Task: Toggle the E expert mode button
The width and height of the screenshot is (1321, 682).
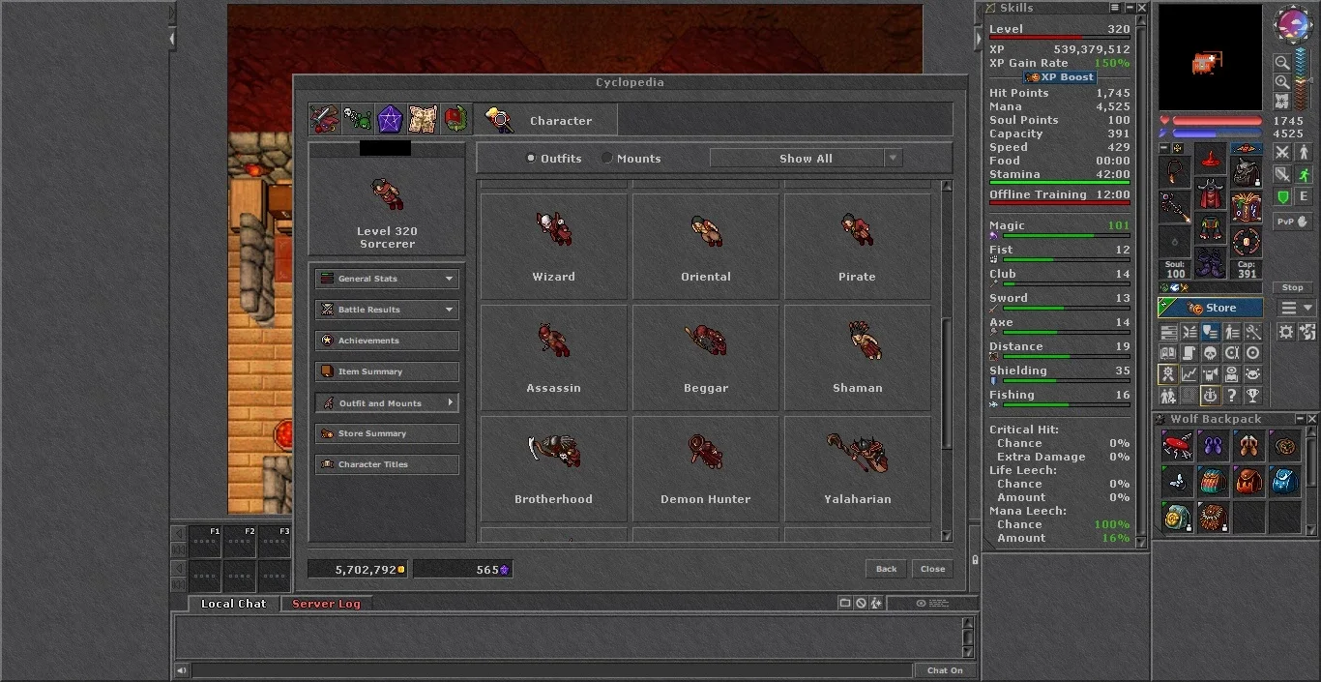Action: (x=1304, y=196)
